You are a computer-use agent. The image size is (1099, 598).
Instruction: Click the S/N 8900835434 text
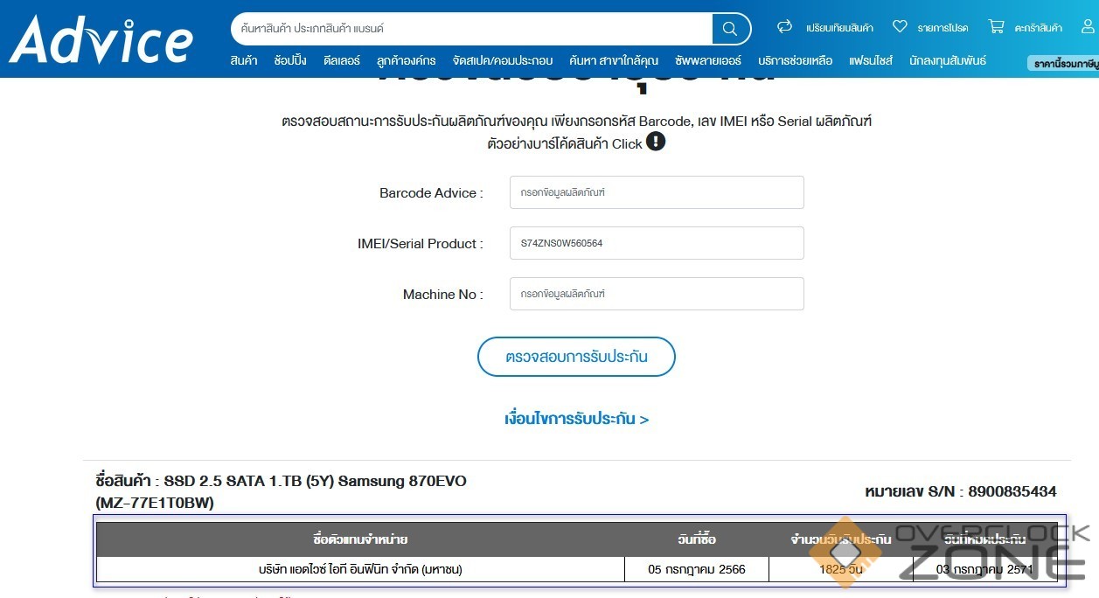tap(960, 491)
